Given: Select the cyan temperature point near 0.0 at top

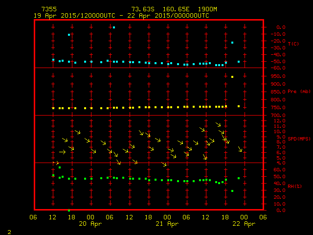Looking at the screenshot, I should [x=114, y=27].
